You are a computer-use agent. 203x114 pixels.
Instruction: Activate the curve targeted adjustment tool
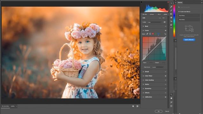pos(165,34)
